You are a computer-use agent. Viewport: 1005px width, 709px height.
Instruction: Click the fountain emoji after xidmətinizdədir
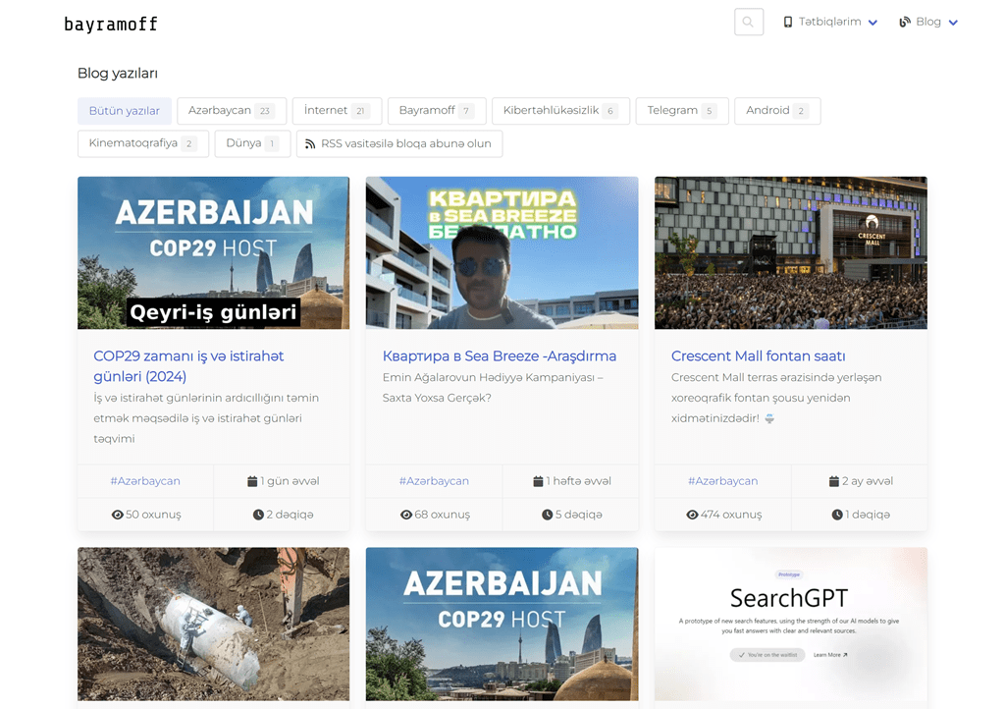coord(769,418)
